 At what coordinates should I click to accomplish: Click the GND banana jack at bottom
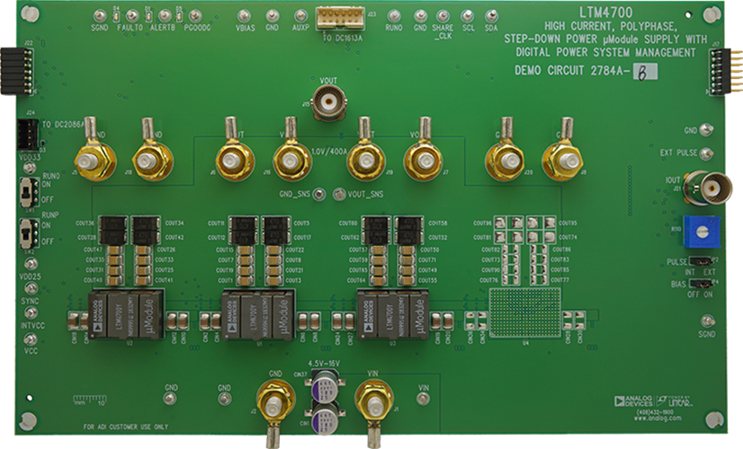tap(271, 399)
